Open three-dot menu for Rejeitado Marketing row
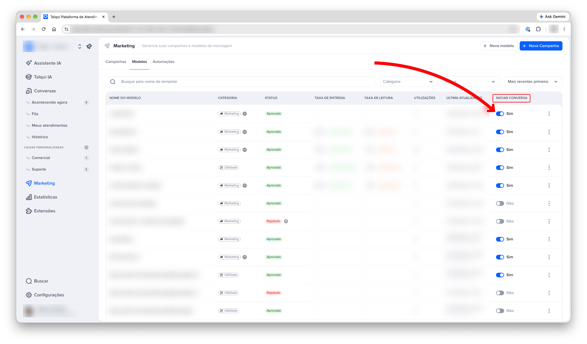This screenshot has height=344, width=587. coord(549,221)
